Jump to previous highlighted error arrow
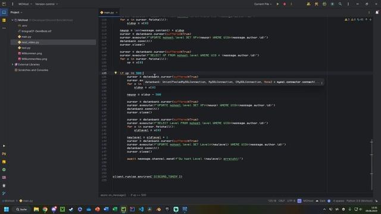Image resolution: width=381 pixels, height=214 pixels. 367,20
